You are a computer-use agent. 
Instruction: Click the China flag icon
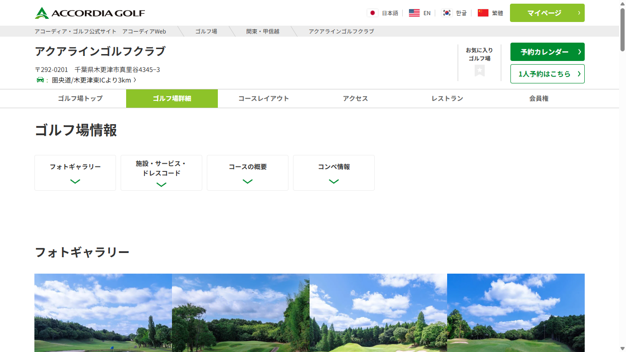click(483, 13)
